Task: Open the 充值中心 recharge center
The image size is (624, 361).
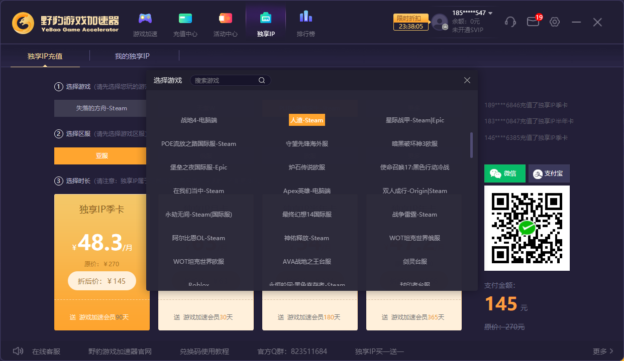Action: (185, 25)
